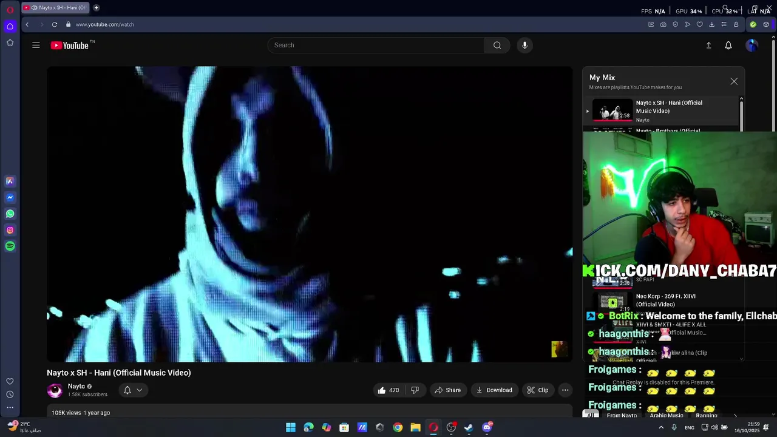This screenshot has width=777, height=437.
Task: Go back with the browser back arrow
Action: [x=27, y=24]
